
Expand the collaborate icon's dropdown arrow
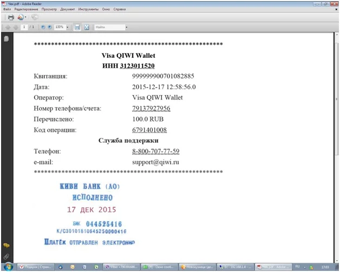coord(25,17)
